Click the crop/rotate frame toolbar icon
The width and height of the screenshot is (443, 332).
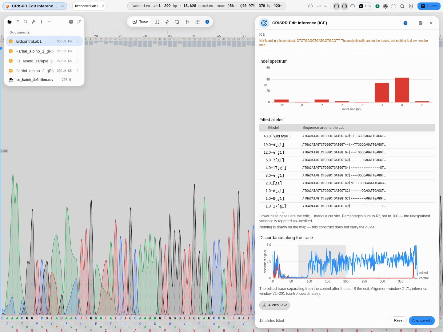177,22
